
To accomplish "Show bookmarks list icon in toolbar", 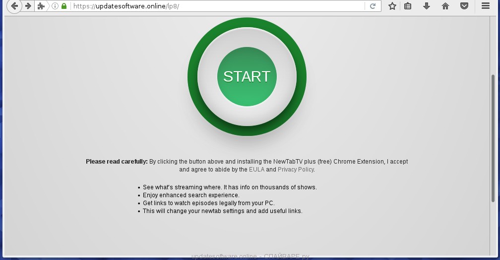I will click(408, 6).
